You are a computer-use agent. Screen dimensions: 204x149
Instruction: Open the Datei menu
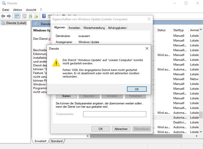tap(6, 10)
